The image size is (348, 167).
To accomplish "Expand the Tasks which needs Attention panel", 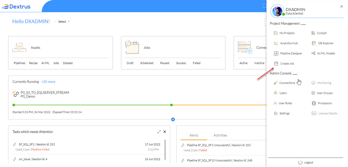I will pyautogui.click(x=159, y=132).
